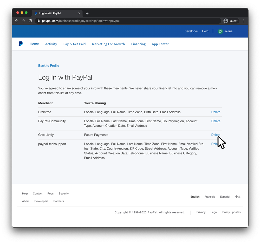The width and height of the screenshot is (260, 243).
Task: Open the Privacy link in footer
Action: (201, 212)
